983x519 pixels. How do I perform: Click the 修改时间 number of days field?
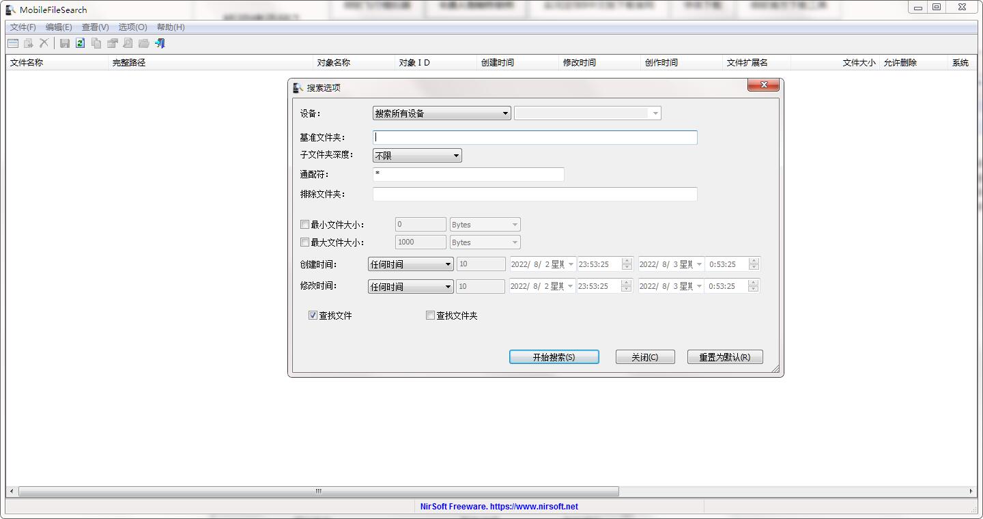pos(481,286)
